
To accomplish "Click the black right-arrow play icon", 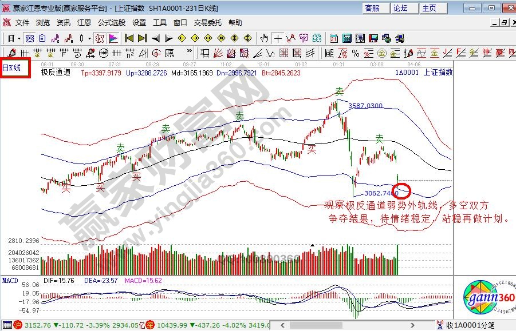I will (x=169, y=38).
